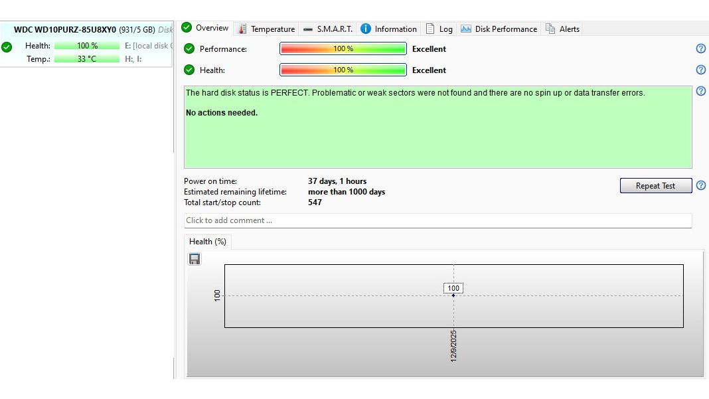
Task: Click the Performance 100% gradient bar
Action: point(343,48)
